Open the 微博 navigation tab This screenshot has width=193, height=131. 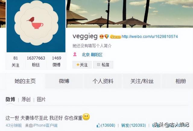(64, 81)
